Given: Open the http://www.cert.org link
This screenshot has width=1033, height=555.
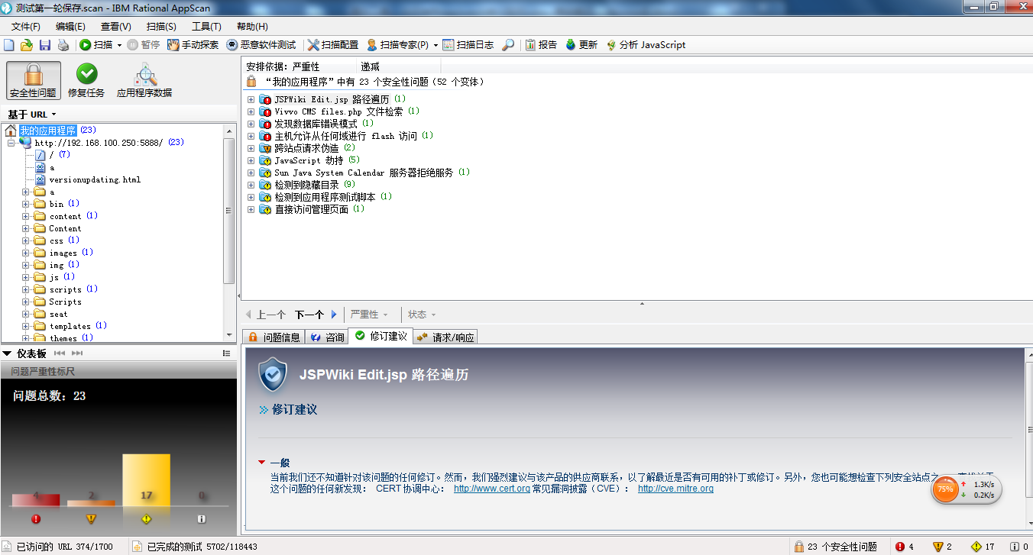Looking at the screenshot, I should tap(492, 489).
